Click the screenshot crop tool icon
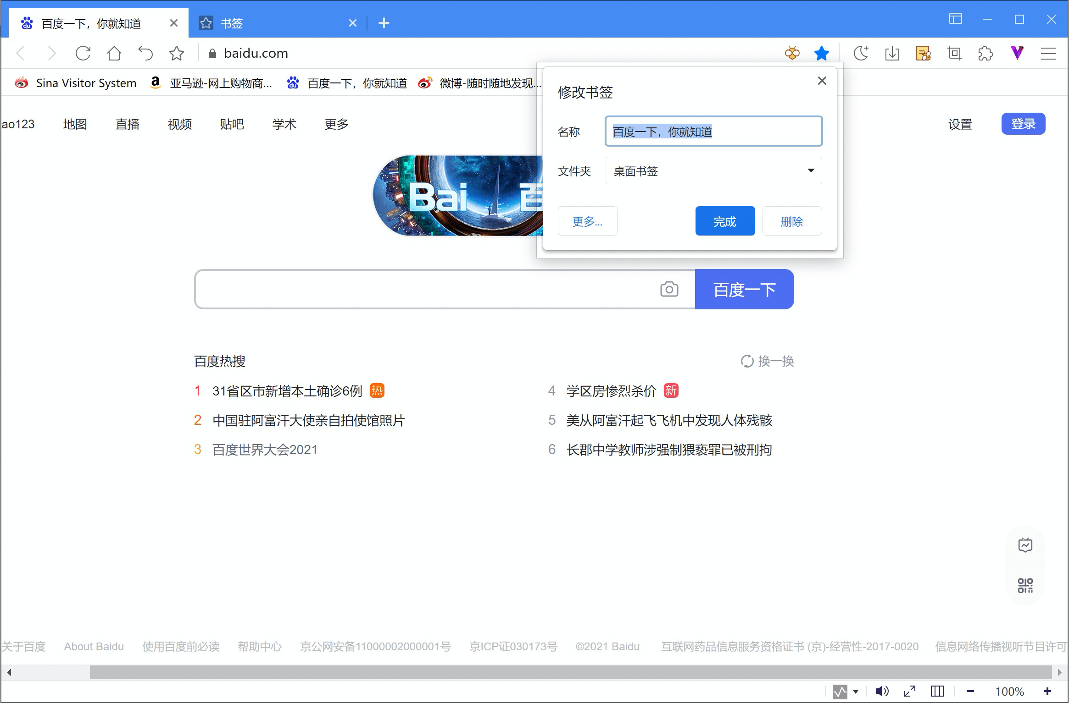 [955, 54]
